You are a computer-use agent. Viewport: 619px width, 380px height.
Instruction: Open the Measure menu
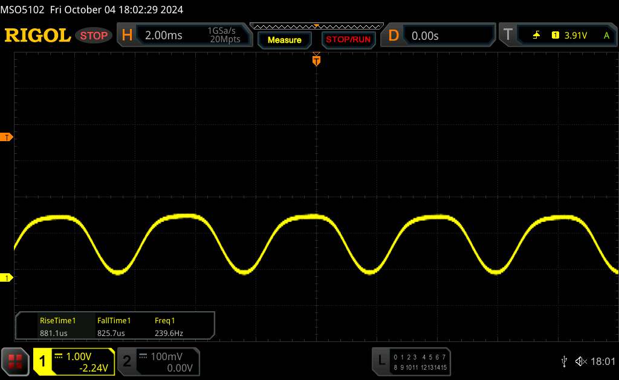[284, 40]
